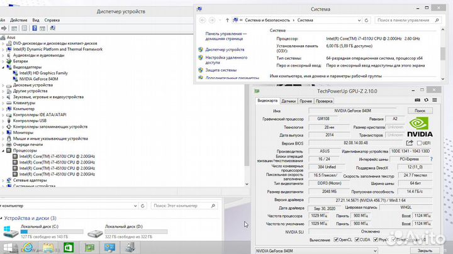Click the NVIDIA logo in GPU-Z
The image size is (453, 254).
[420, 127]
